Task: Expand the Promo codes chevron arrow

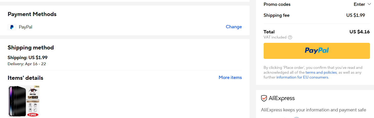Action: click(369, 4)
